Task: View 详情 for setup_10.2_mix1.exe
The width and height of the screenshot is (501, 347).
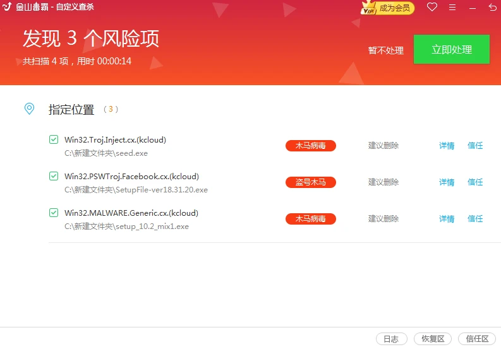Action: [x=447, y=219]
